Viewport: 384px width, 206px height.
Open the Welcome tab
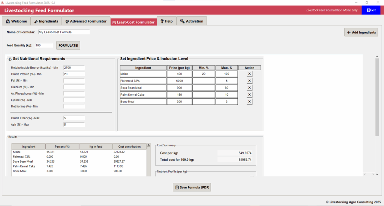pos(16,21)
